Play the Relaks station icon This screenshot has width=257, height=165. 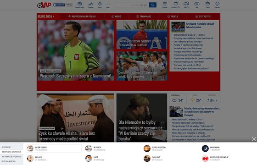pos(30,159)
